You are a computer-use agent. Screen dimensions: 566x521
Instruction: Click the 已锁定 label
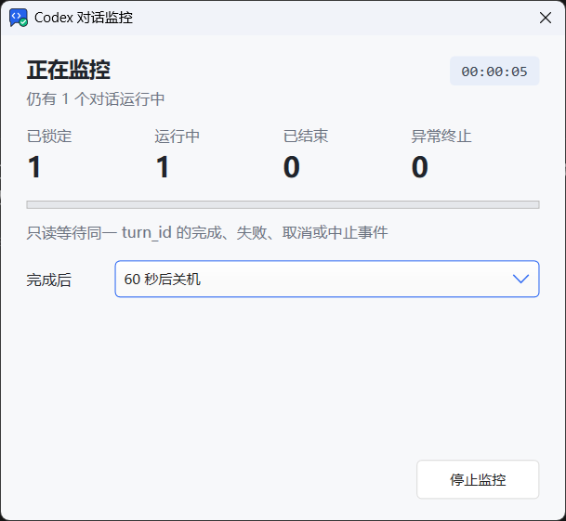click(49, 136)
